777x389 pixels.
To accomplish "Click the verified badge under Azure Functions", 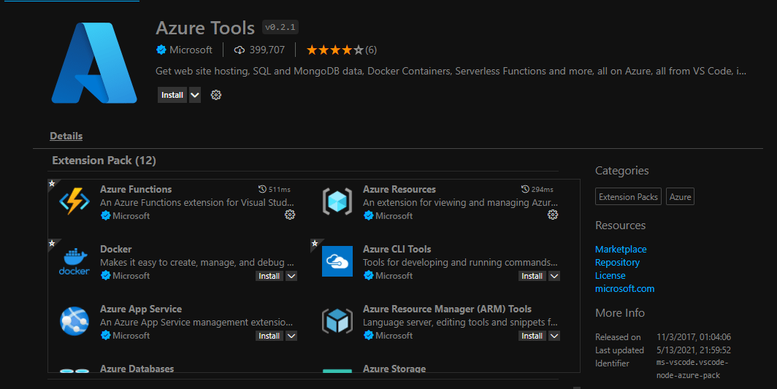I will [106, 215].
